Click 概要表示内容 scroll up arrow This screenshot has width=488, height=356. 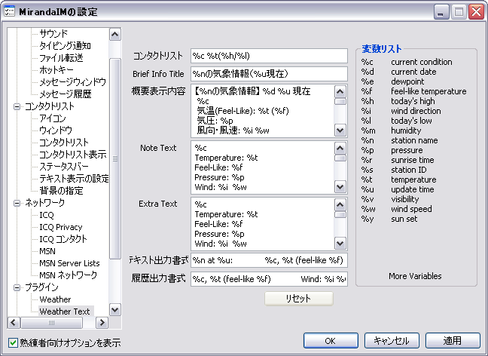click(x=340, y=92)
